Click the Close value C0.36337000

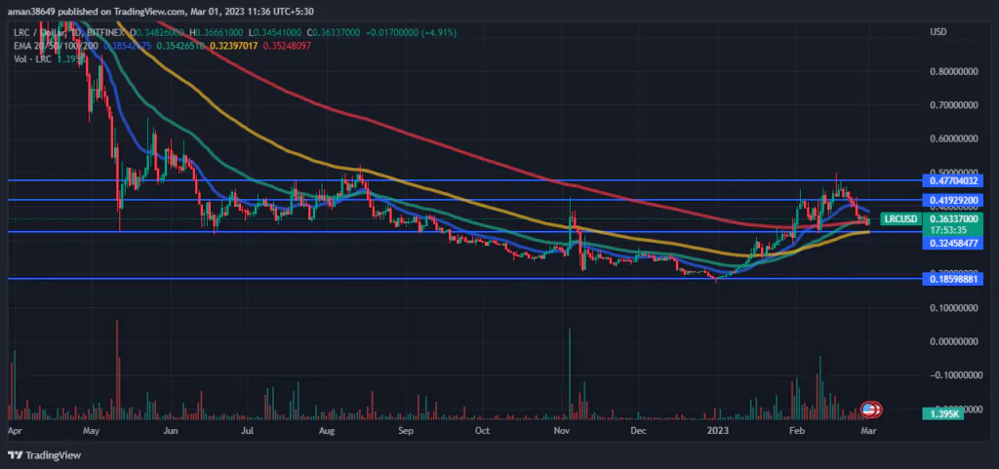coord(336,32)
